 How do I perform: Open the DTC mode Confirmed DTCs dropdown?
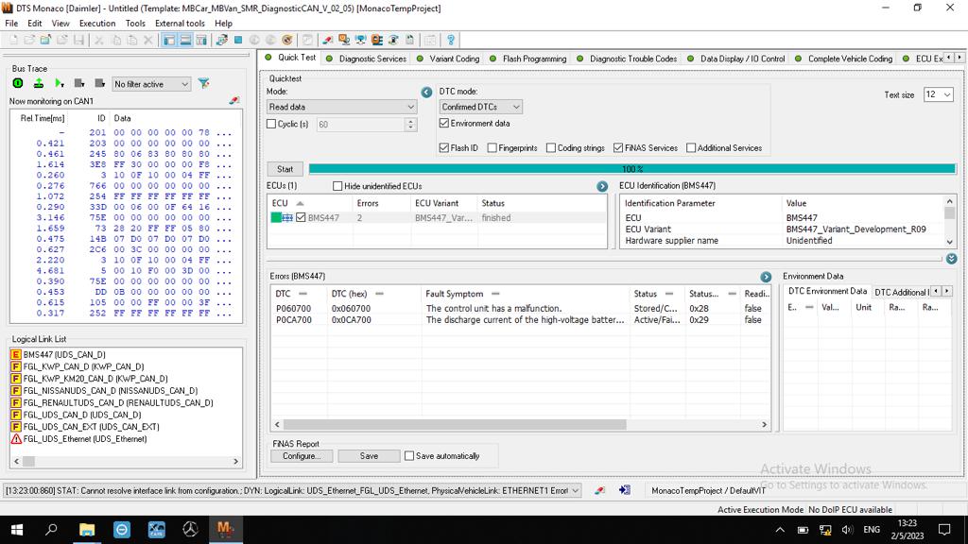[480, 107]
